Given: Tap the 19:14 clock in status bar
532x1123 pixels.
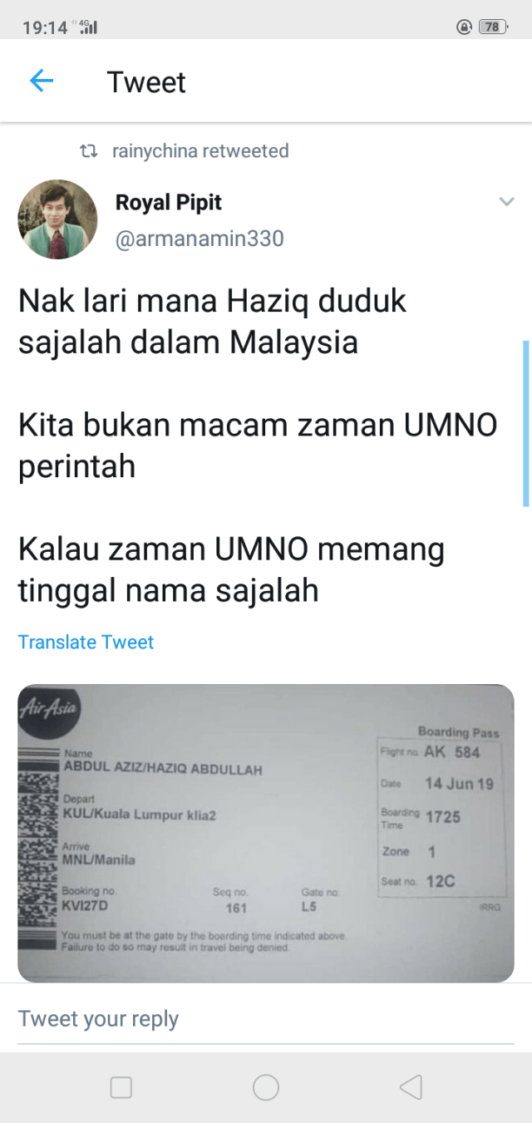Looking at the screenshot, I should coord(45,27).
